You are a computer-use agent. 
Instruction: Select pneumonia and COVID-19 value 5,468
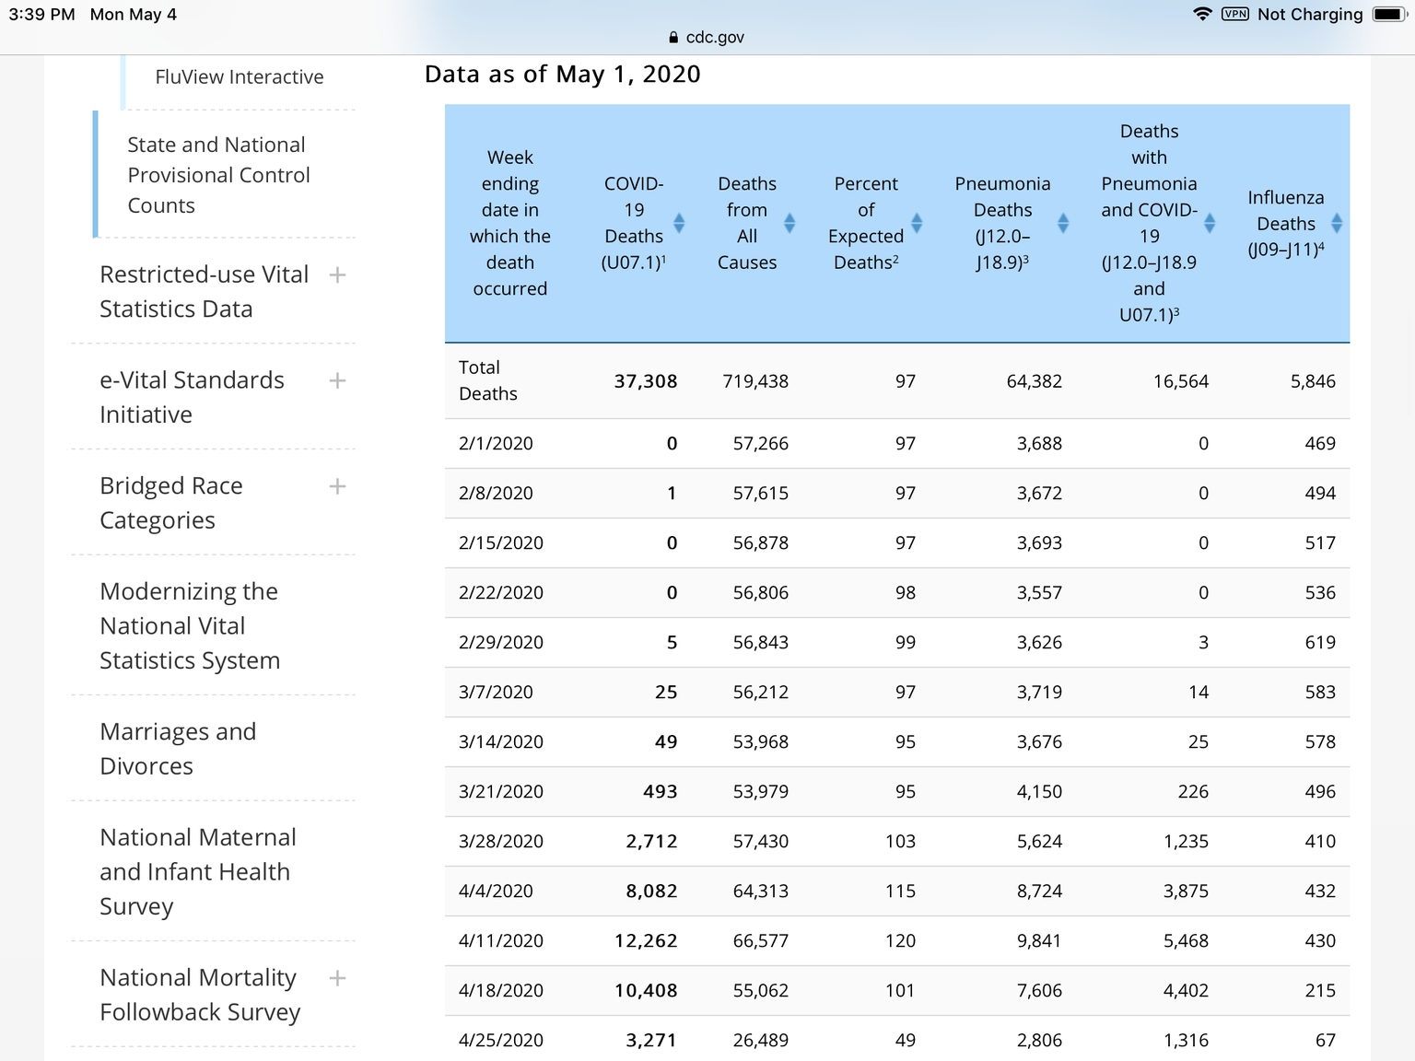coord(1187,941)
